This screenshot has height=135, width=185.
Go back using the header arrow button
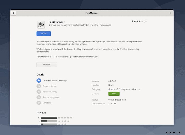click(13, 13)
